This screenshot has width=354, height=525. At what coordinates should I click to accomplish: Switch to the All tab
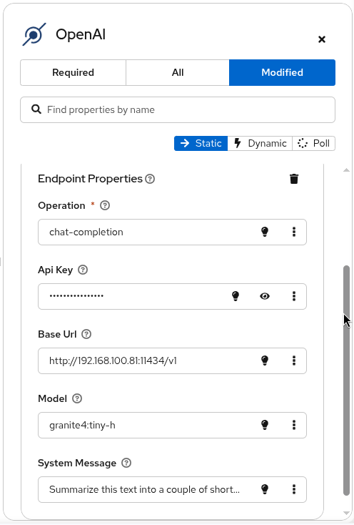tap(178, 72)
